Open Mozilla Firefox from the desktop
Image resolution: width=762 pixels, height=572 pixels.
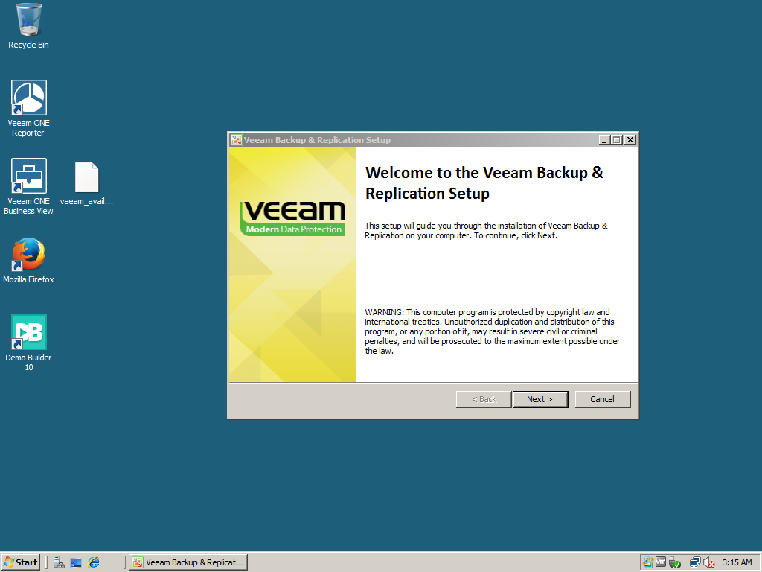click(28, 258)
